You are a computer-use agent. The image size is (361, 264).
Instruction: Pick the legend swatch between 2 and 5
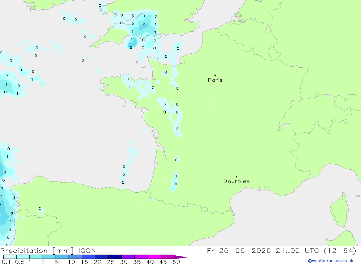(49, 257)
